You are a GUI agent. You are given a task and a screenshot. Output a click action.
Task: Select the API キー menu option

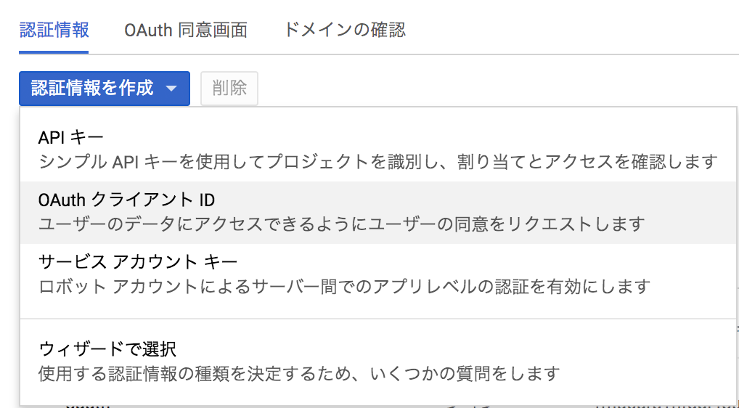pos(378,150)
